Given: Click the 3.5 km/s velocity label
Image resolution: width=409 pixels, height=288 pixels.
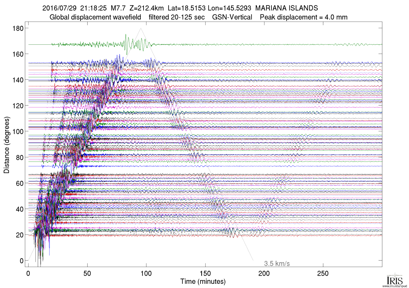Looking at the screenshot, I should tap(277, 263).
